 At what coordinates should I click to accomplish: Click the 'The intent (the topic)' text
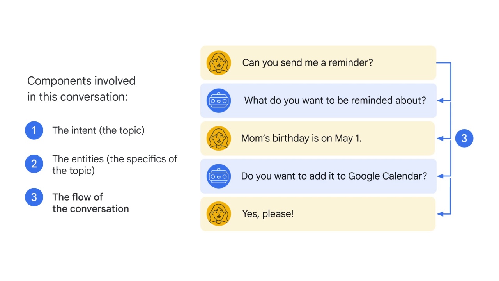98,131
